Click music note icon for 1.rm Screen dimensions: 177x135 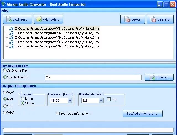pos(11,29)
